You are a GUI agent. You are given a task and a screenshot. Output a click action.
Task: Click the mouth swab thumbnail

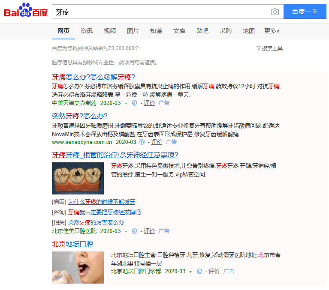[78, 267]
